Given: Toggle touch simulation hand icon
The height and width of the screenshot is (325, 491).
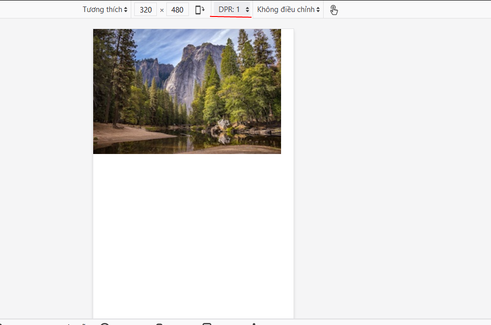Looking at the screenshot, I should pos(334,9).
